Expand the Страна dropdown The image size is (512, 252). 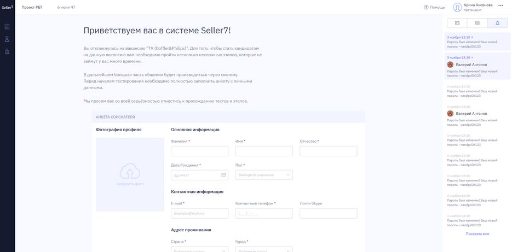click(199, 250)
